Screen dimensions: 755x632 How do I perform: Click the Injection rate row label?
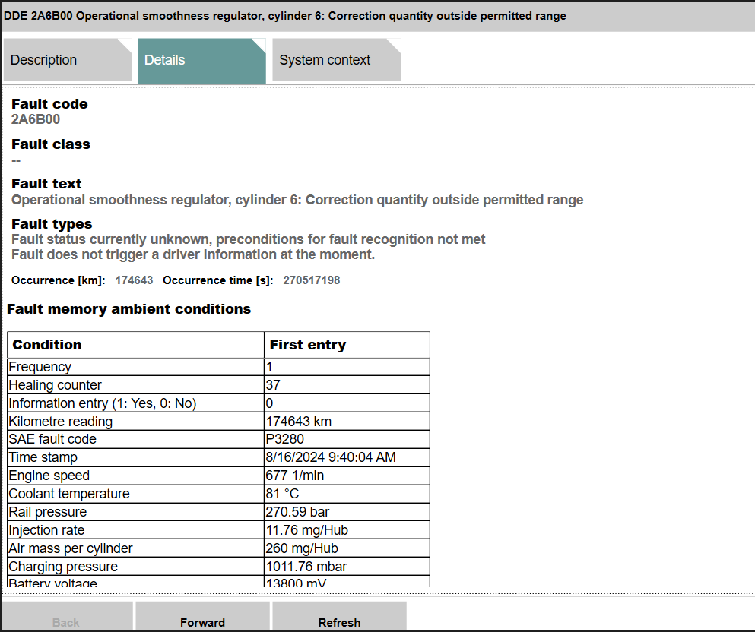(x=46, y=530)
